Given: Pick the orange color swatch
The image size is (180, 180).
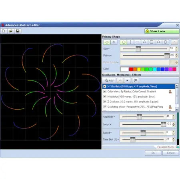Looking at the screenshot, I should click(x=135, y=69).
